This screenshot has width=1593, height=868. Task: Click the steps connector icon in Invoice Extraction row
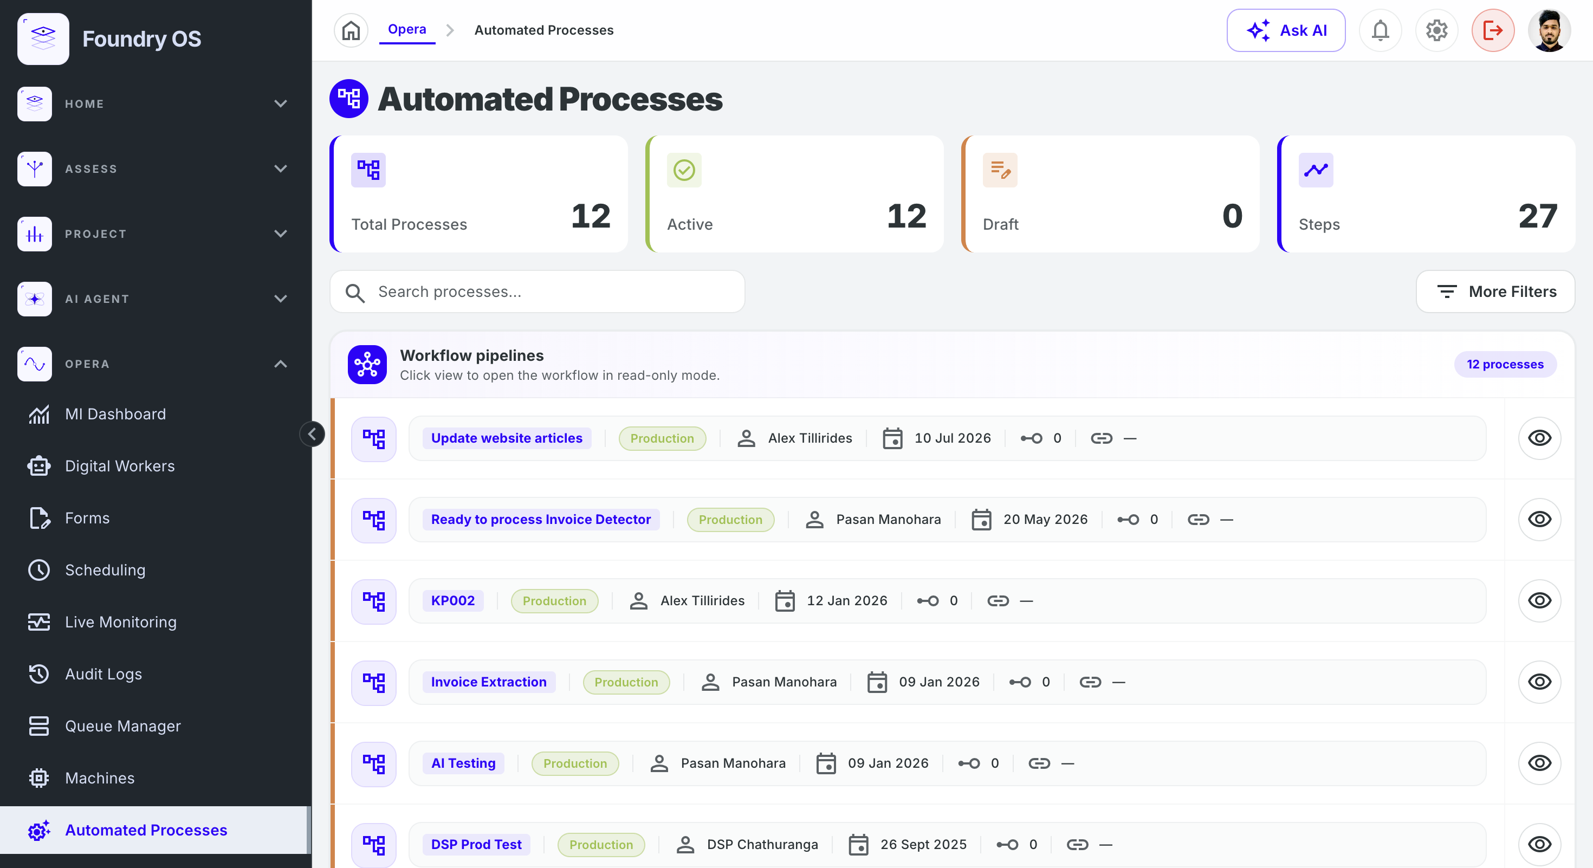(x=1020, y=682)
